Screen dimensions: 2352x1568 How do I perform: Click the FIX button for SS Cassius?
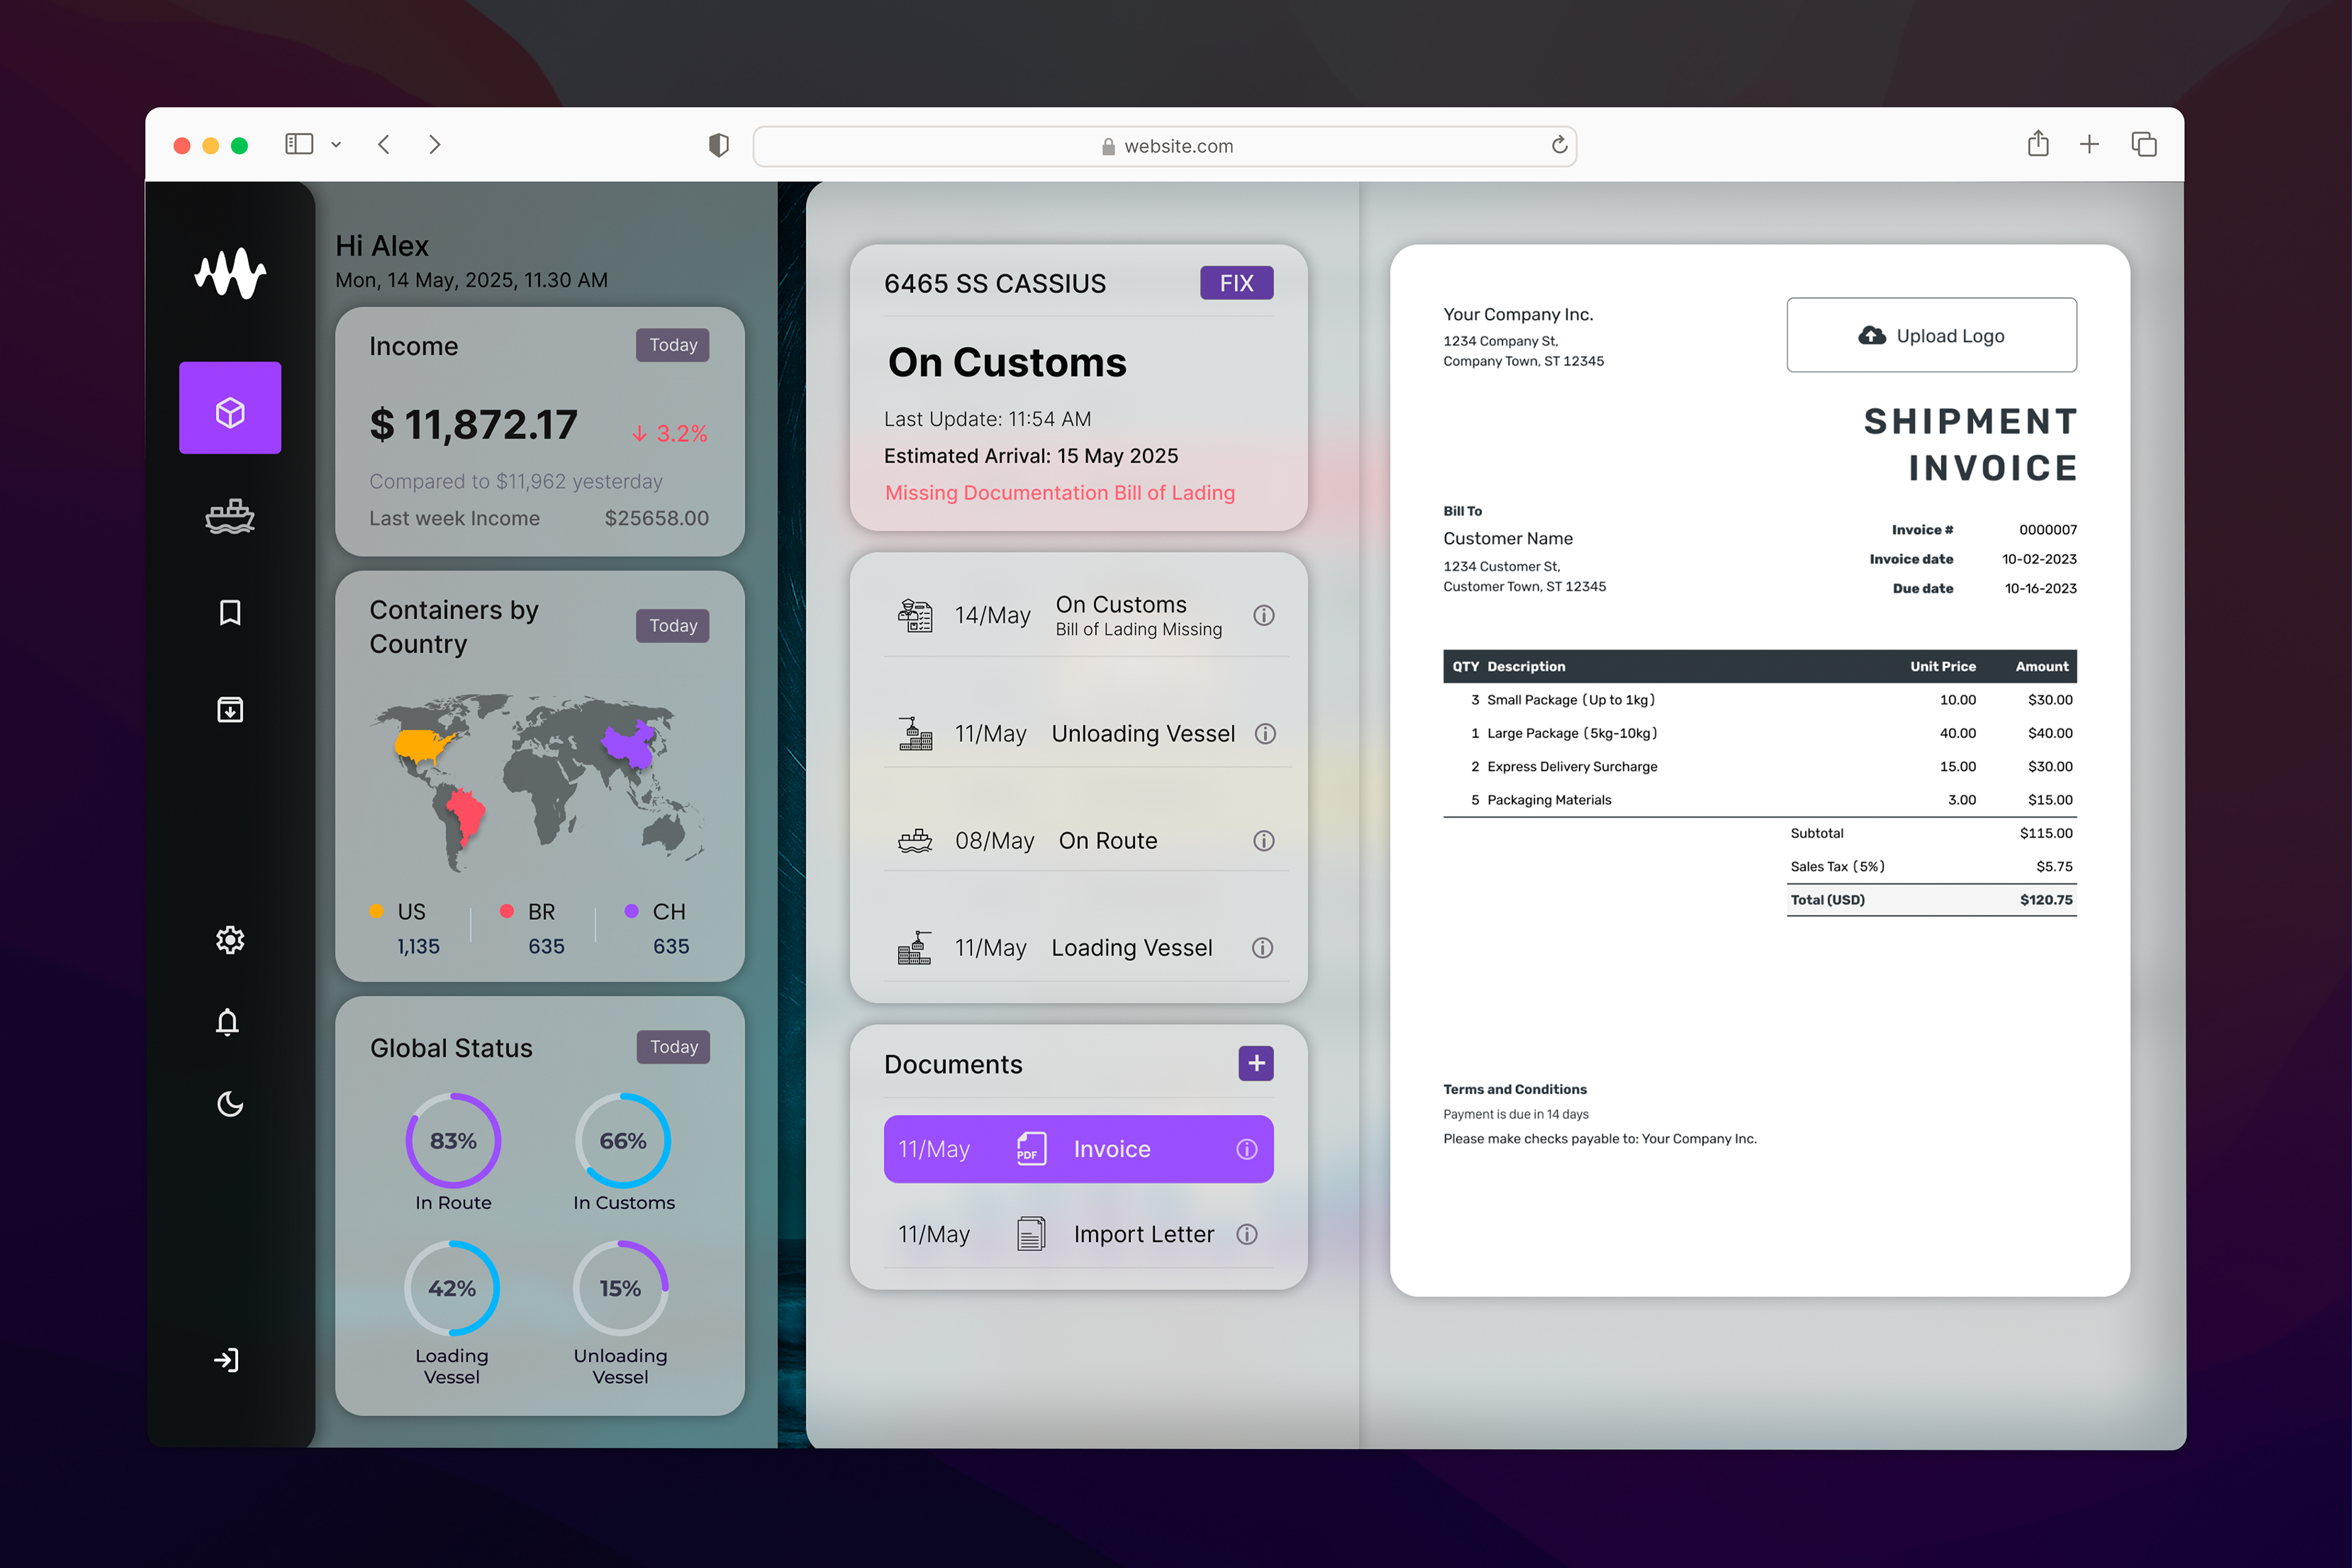[x=1237, y=283]
